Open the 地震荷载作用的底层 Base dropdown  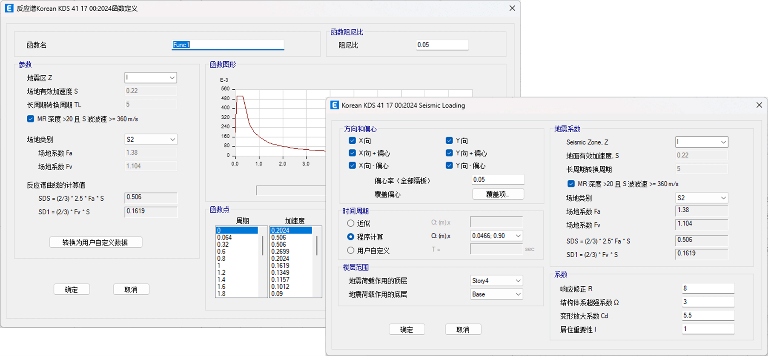[496, 294]
